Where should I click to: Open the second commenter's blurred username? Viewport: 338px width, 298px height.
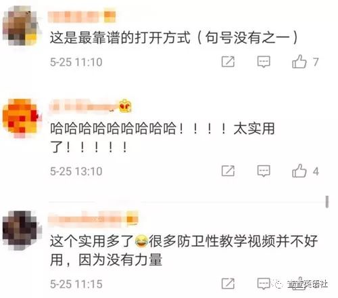pos(83,106)
